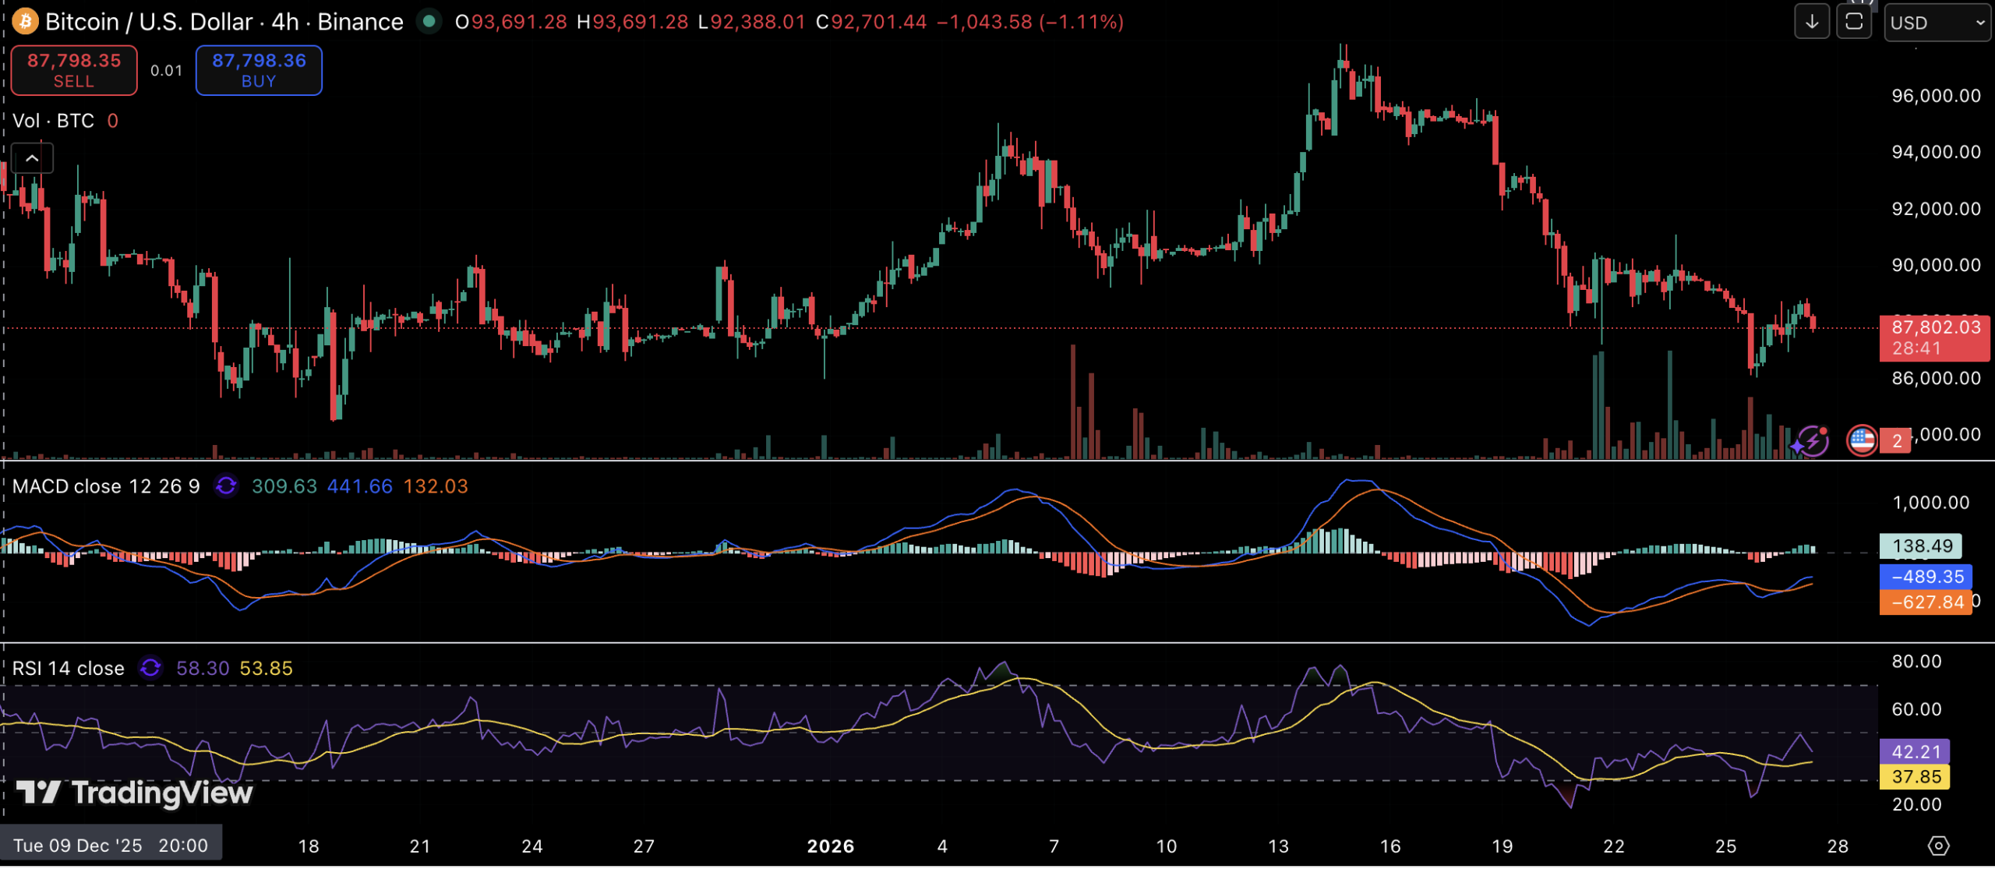Image resolution: width=1995 pixels, height=869 pixels.
Task: Click the MACD refresh cycle icon
Action: 226,486
